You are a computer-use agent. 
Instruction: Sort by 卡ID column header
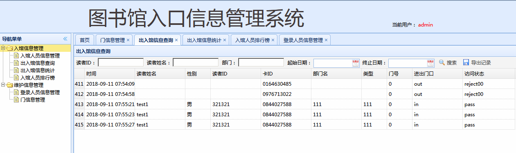286,74
